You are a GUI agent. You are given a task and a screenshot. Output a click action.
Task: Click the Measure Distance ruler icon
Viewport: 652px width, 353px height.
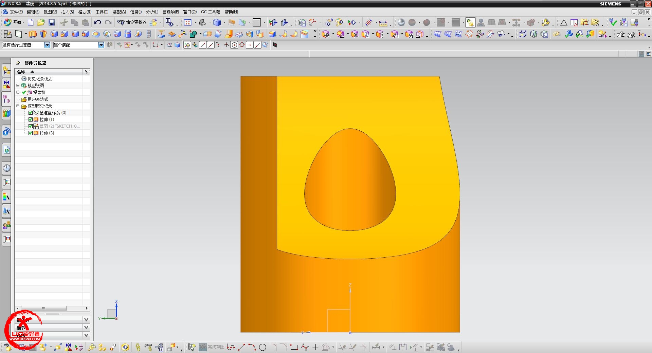[383, 23]
